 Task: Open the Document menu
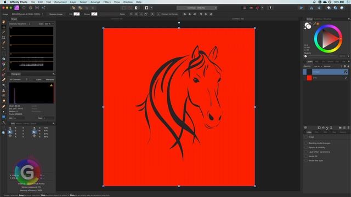point(60,2)
